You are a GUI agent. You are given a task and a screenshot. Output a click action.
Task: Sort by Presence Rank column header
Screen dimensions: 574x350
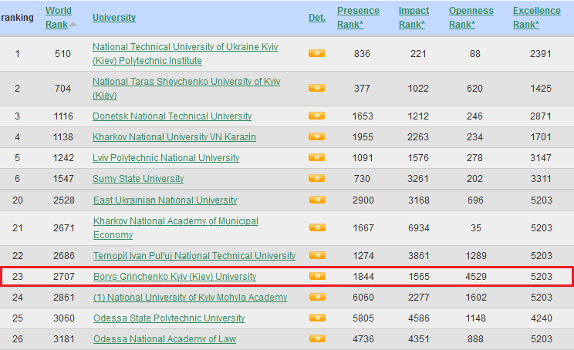(358, 17)
